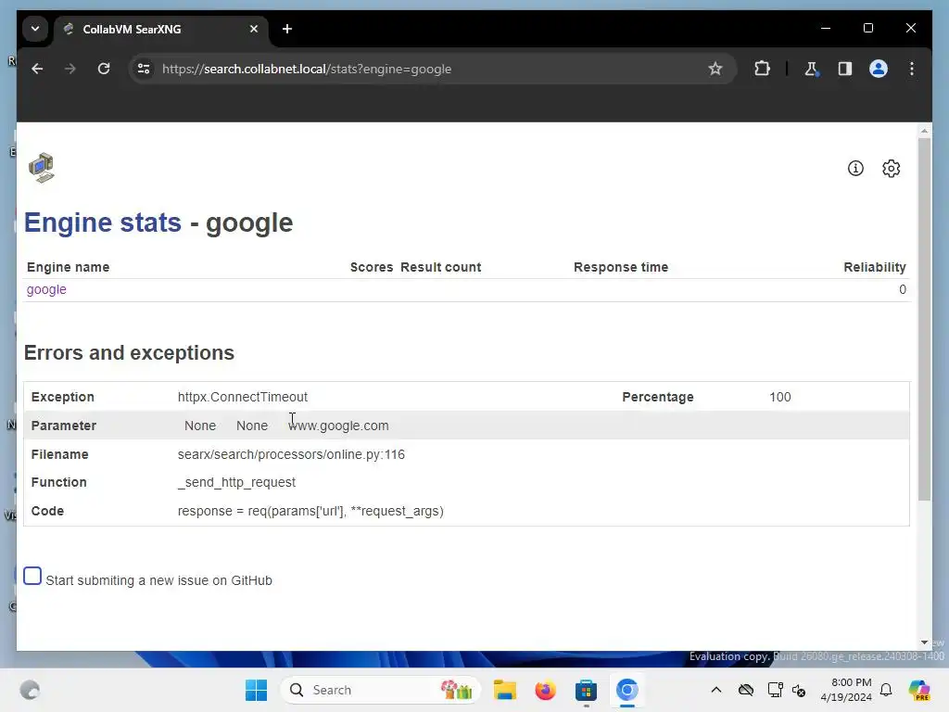Viewport: 949px width, 712px height.
Task: Expand the tab search dropdown
Action: pos(35,29)
